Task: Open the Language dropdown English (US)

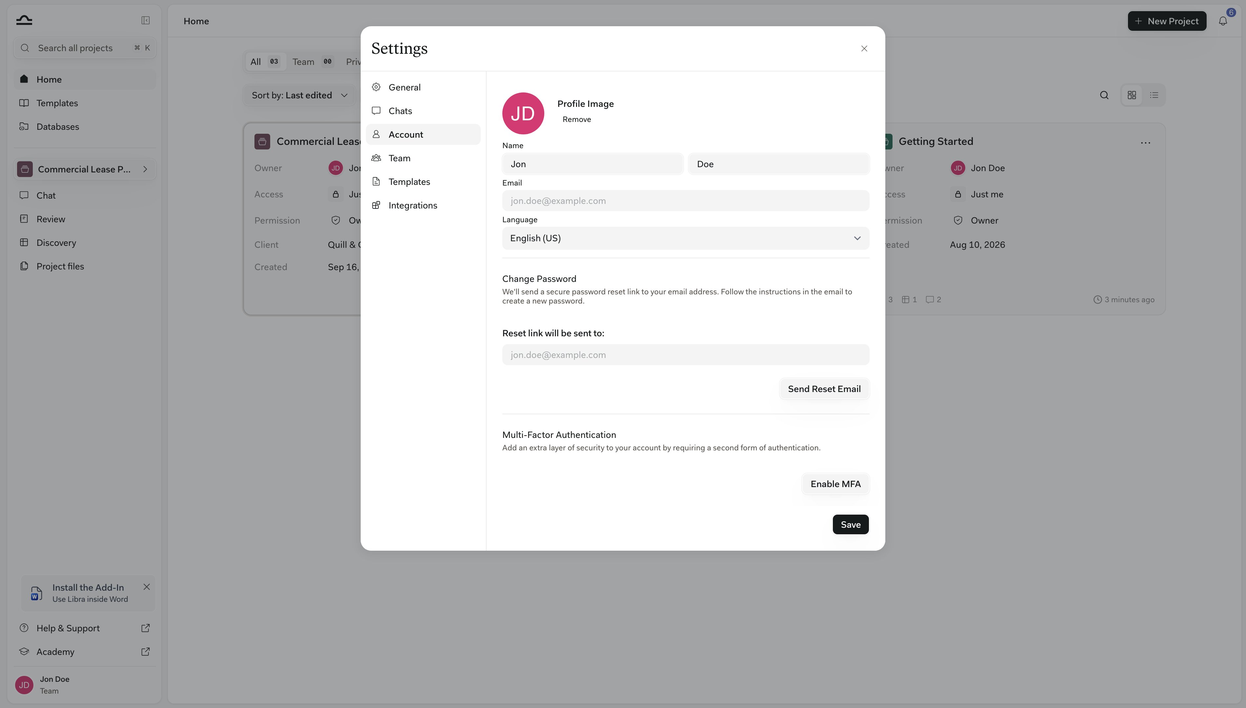Action: tap(686, 238)
